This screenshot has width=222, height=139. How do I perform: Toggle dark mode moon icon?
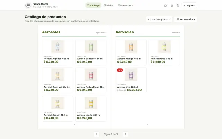pyautogui.click(x=178, y=6)
